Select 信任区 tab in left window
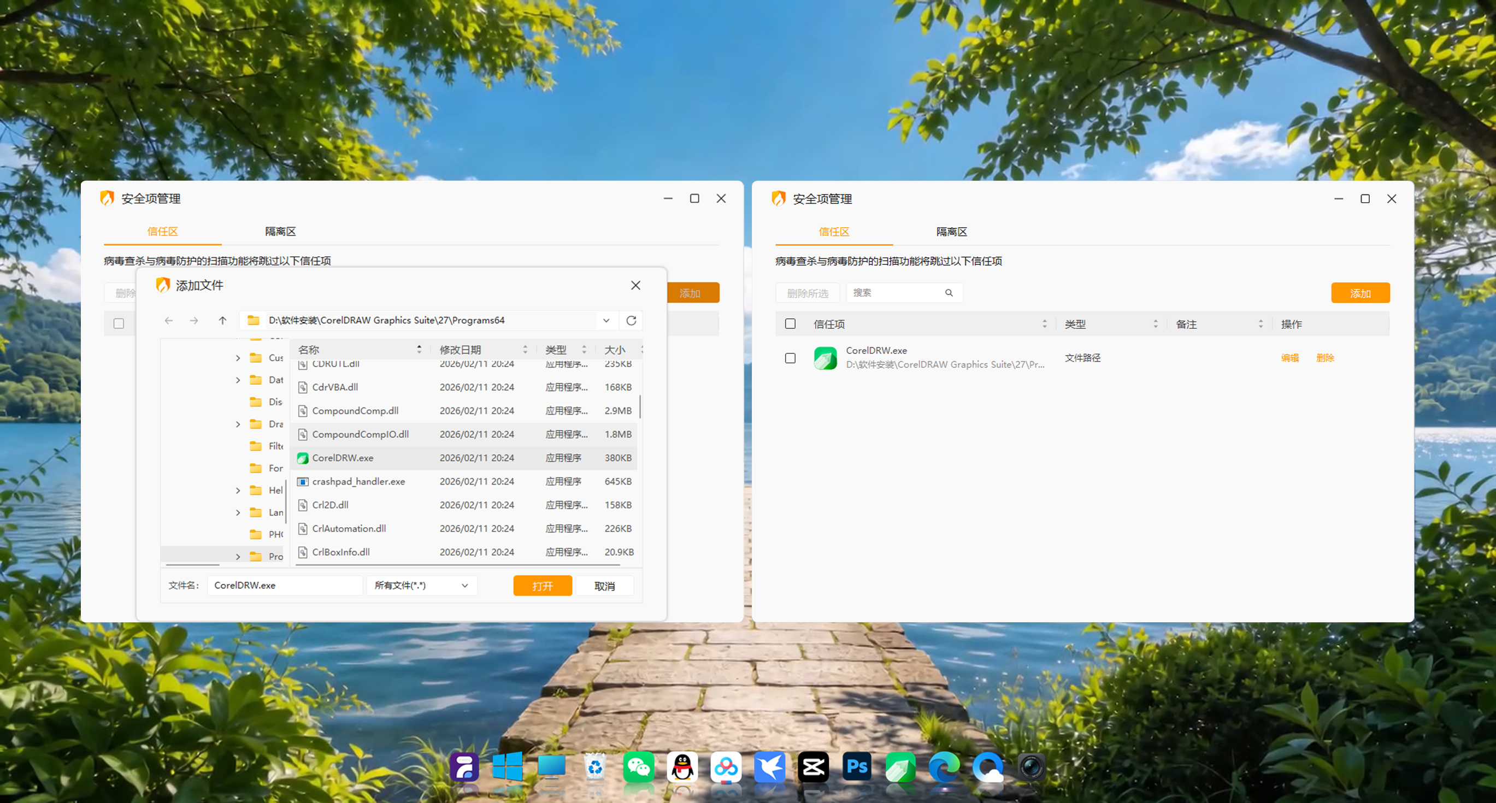Image resolution: width=1496 pixels, height=803 pixels. coord(163,232)
